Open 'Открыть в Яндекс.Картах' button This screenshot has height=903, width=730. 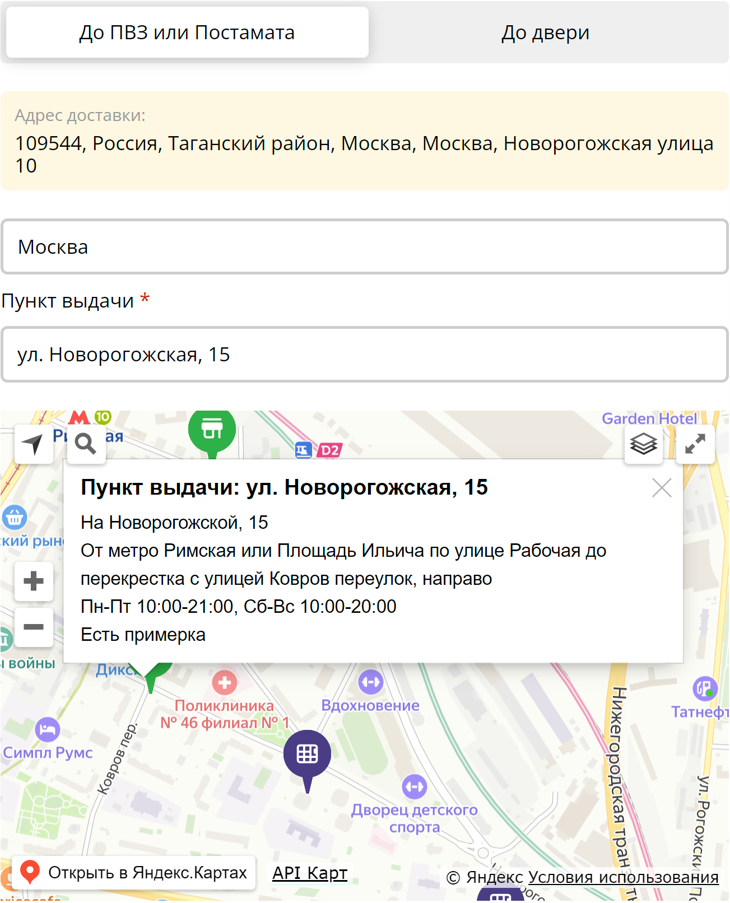click(134, 873)
